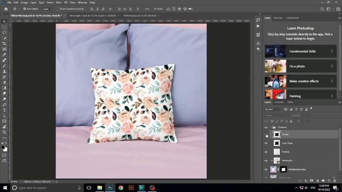Open the Layers panel flyout menu
Viewport: 342px width, 192px height.
click(x=339, y=102)
